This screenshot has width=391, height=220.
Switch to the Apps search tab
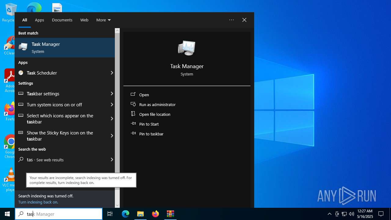tap(39, 20)
